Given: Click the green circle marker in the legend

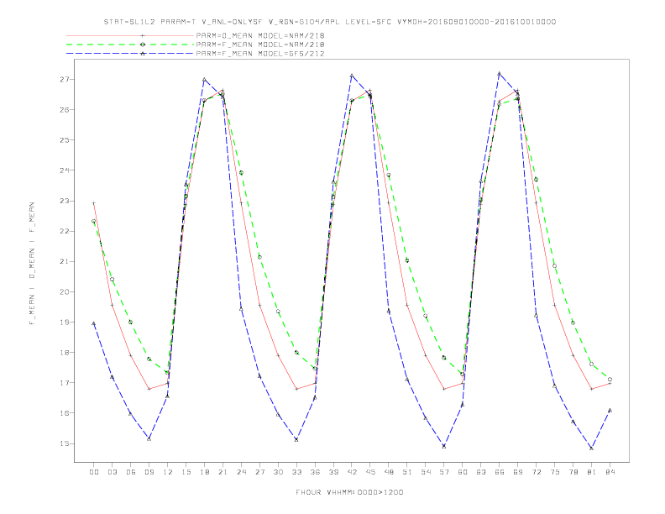Looking at the screenshot, I should pyautogui.click(x=143, y=45).
